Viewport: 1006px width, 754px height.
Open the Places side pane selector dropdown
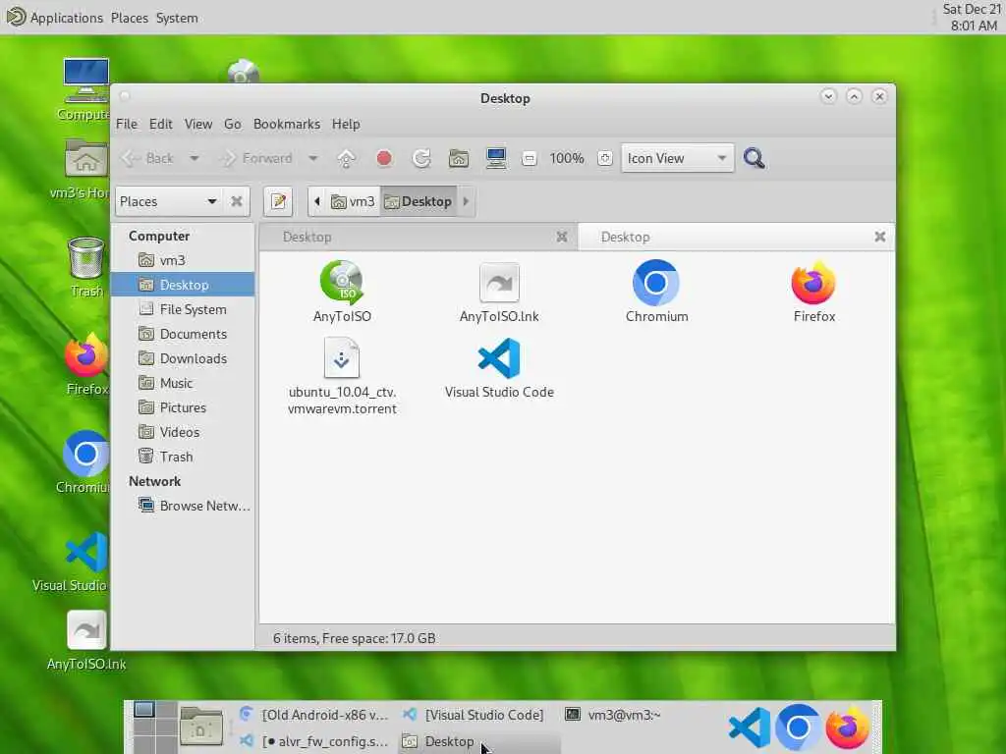(169, 201)
